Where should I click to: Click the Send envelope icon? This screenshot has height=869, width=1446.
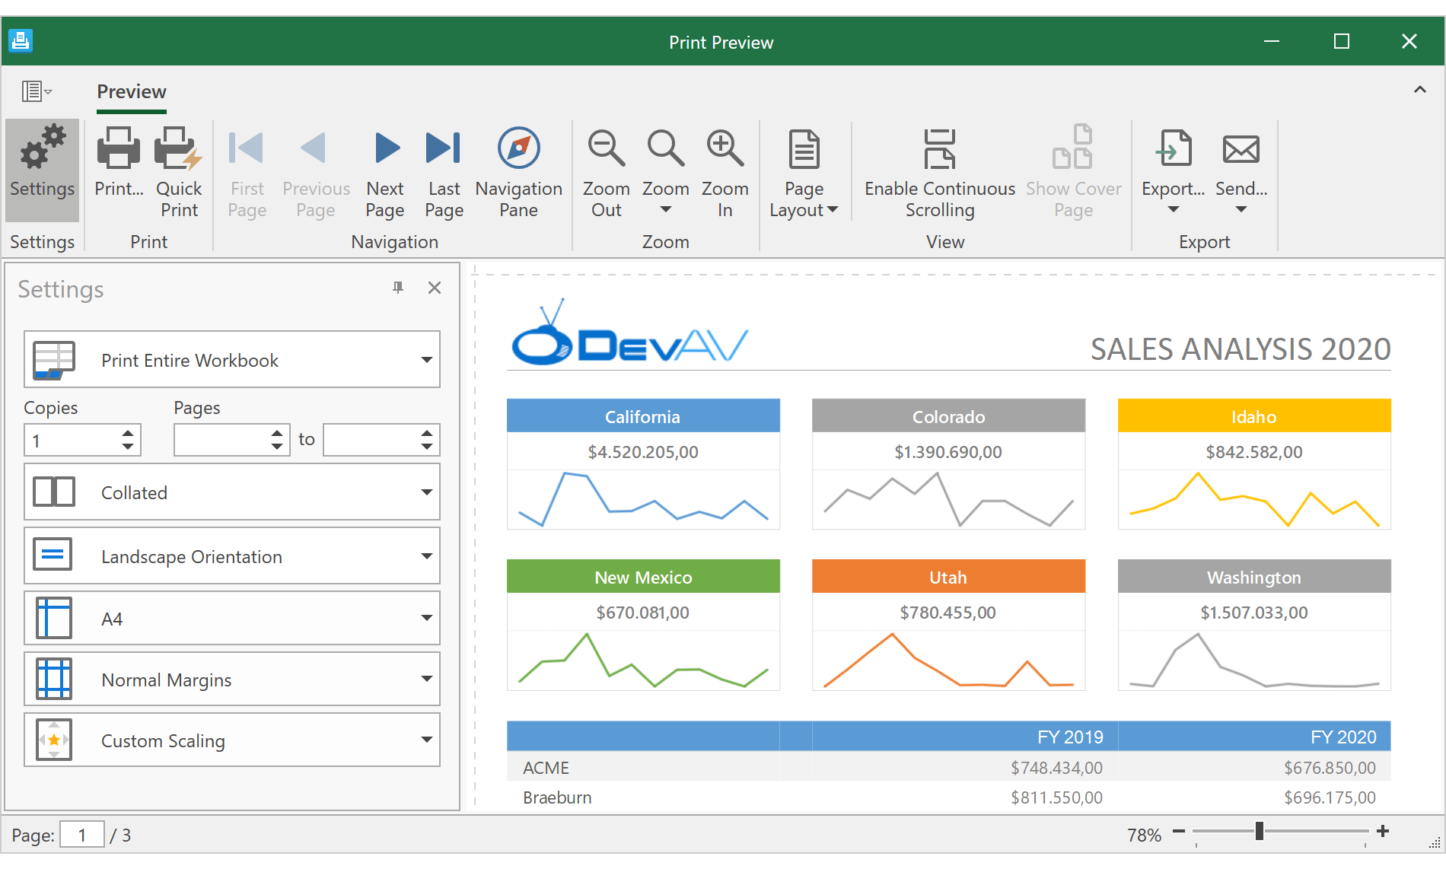pyautogui.click(x=1240, y=148)
